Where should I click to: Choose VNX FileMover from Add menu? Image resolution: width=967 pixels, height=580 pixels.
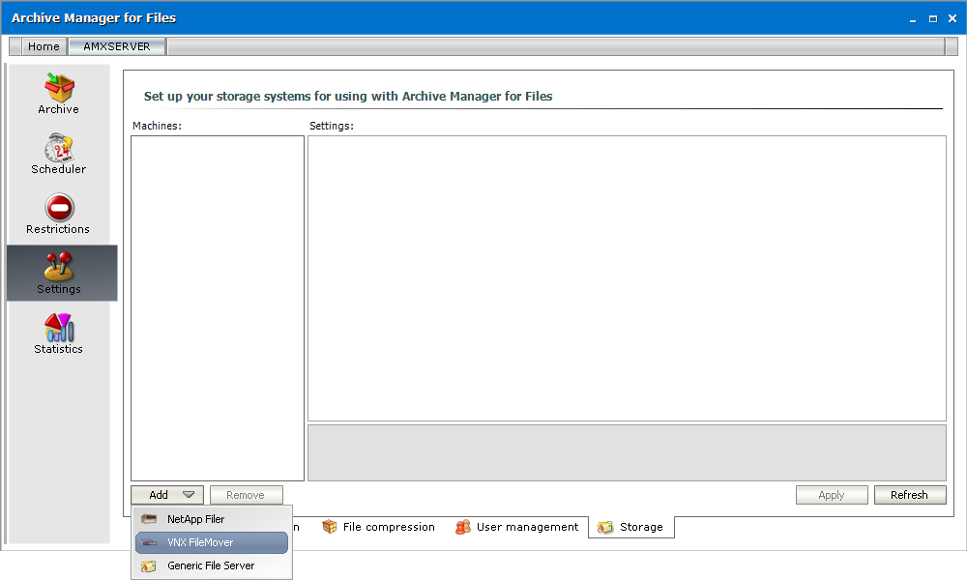pos(212,542)
